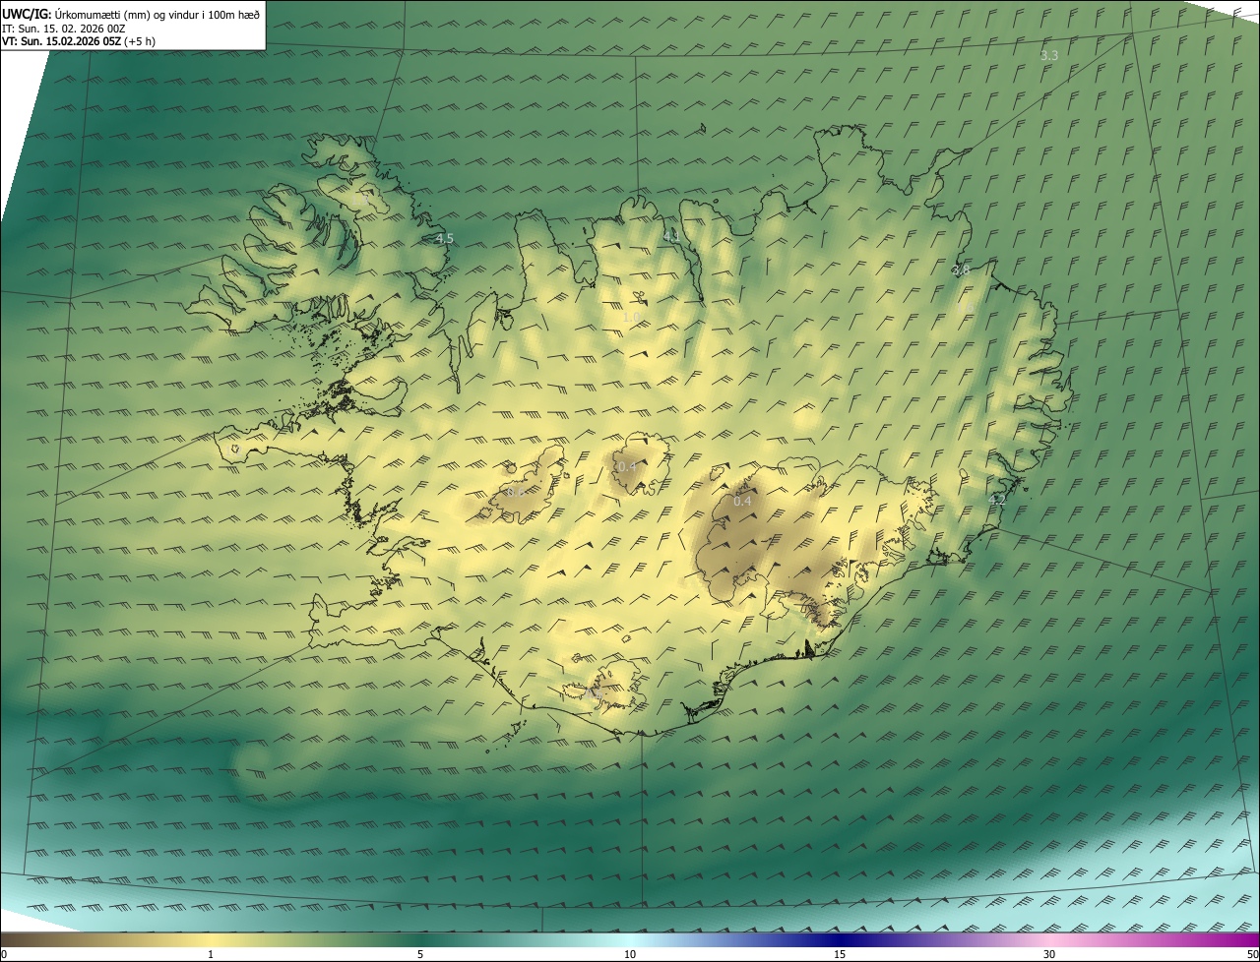Click the '3.8' value on the map
1260x962 pixels.
[961, 270]
